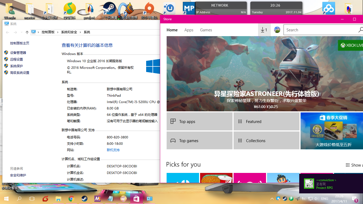Open Collections tile in Store
The height and width of the screenshot is (204, 363).
coord(267,141)
